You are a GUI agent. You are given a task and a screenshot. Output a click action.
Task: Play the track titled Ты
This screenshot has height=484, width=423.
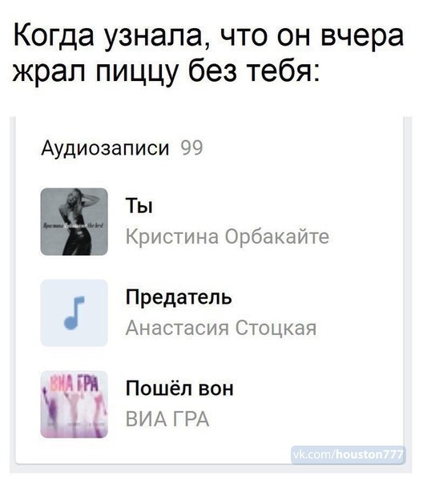click(139, 206)
